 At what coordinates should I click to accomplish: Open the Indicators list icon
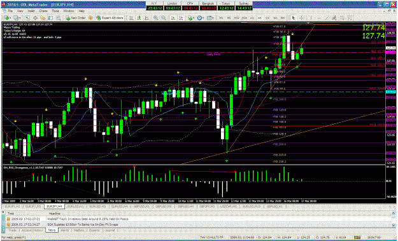190,18
